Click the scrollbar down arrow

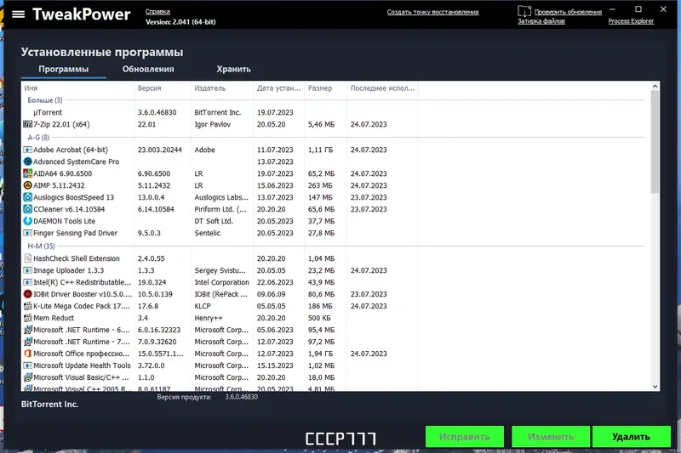click(655, 387)
